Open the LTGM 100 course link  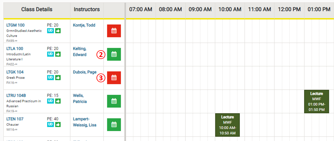(x=15, y=25)
